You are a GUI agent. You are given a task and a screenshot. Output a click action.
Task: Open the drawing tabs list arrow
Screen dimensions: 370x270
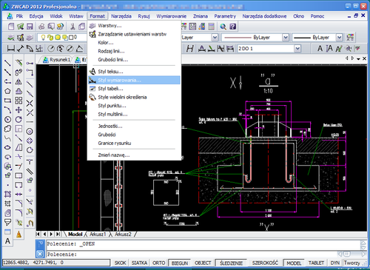(358, 58)
